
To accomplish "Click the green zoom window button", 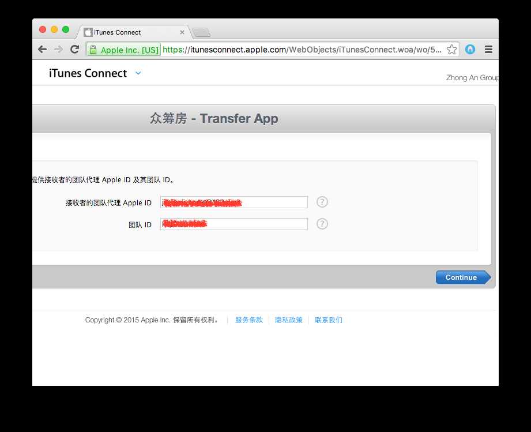I will click(66, 29).
